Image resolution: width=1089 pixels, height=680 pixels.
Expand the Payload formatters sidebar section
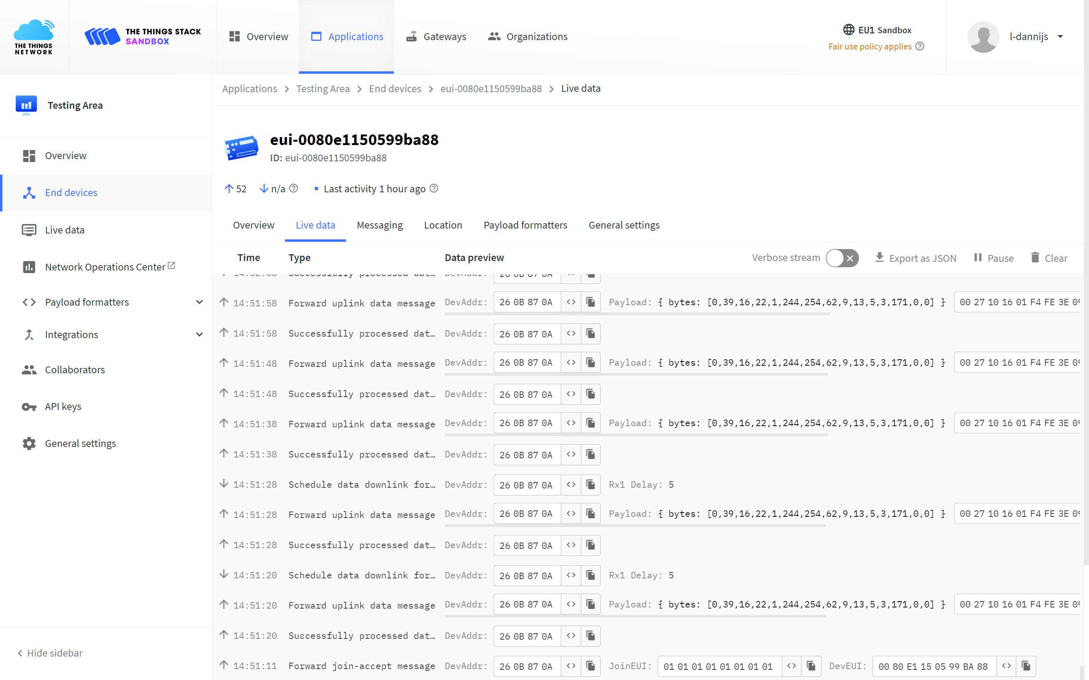pos(200,301)
